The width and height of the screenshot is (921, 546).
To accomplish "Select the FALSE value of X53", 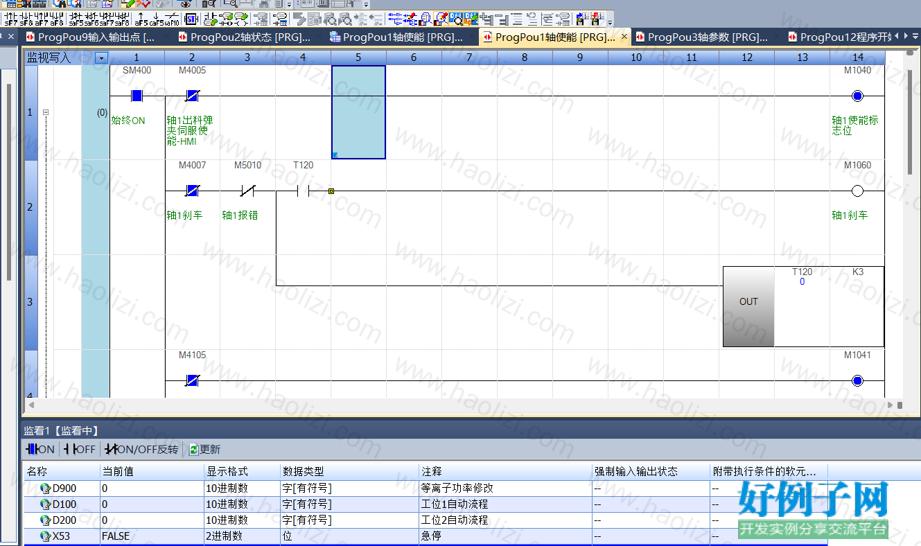I will coord(151,536).
